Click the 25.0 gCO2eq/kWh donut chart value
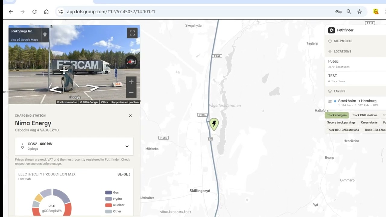The width and height of the screenshot is (386, 217). (52, 208)
